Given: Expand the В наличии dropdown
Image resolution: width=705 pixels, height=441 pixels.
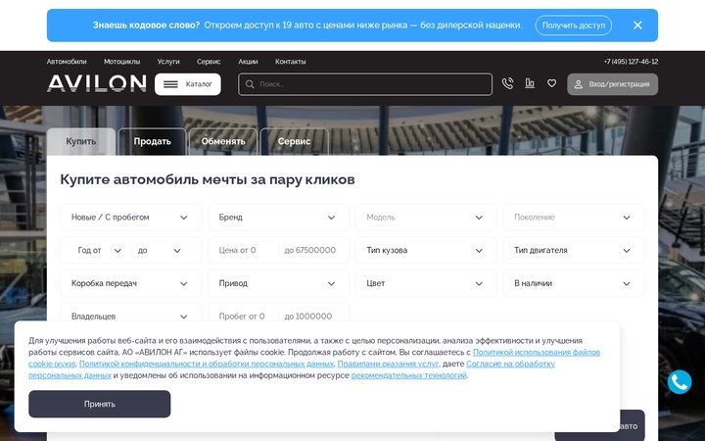Looking at the screenshot, I should (574, 283).
